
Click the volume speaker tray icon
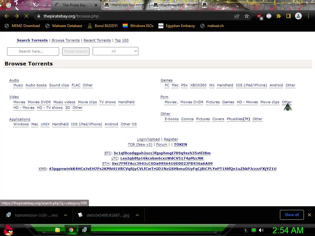[x=261, y=230]
